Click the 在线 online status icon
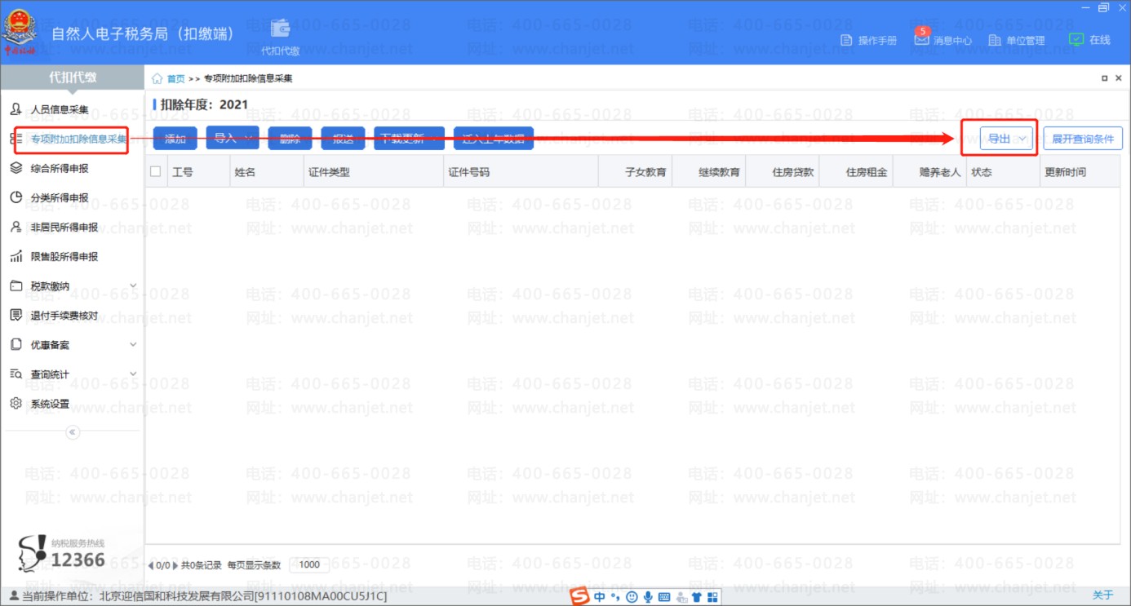 point(1076,39)
